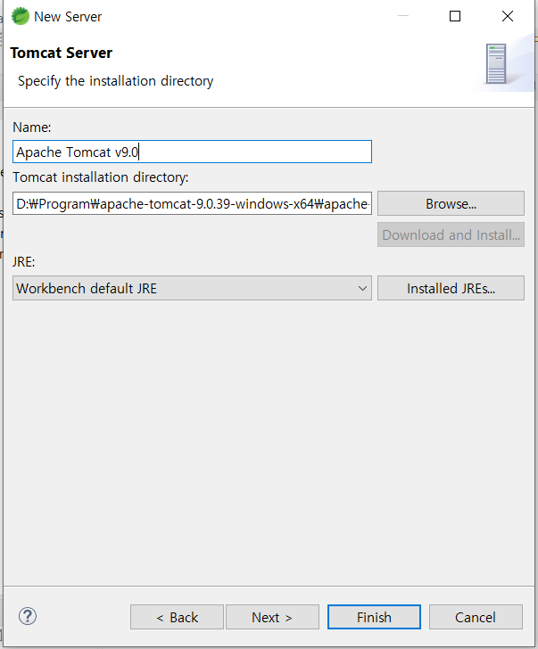Click the 'JRE:' label

(x=23, y=262)
